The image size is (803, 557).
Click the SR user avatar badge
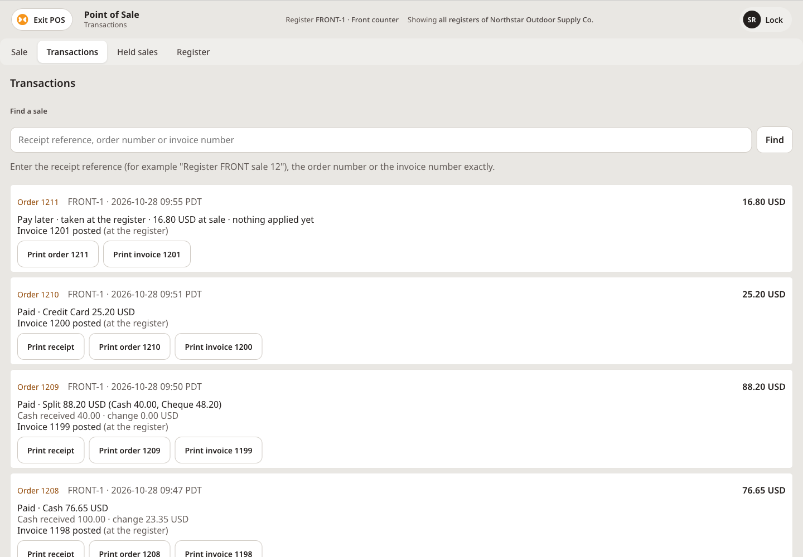point(752,20)
